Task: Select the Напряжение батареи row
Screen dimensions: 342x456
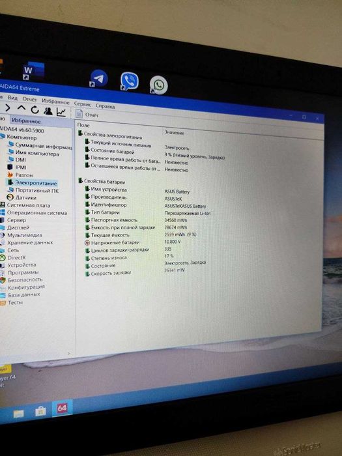Action: tap(133, 242)
